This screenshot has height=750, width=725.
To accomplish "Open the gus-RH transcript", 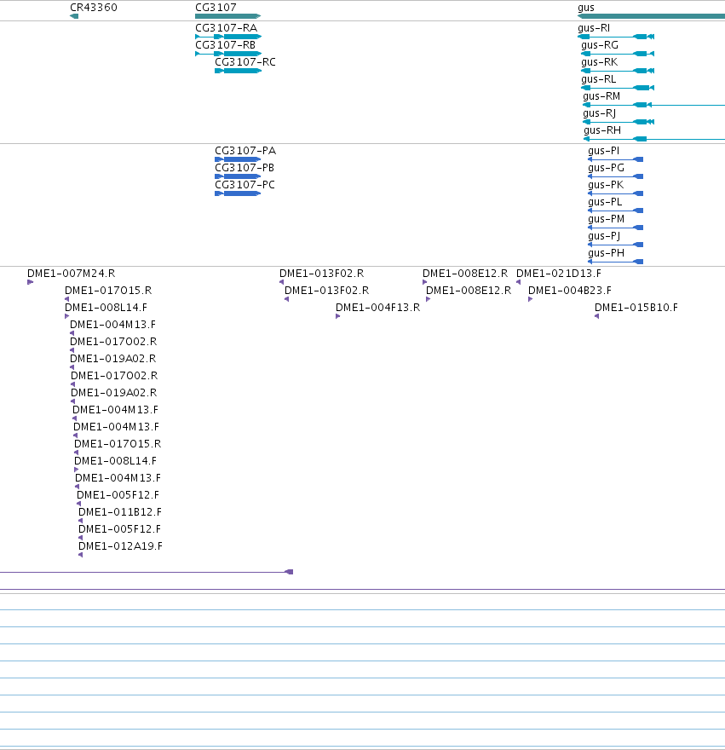I will [654, 139].
